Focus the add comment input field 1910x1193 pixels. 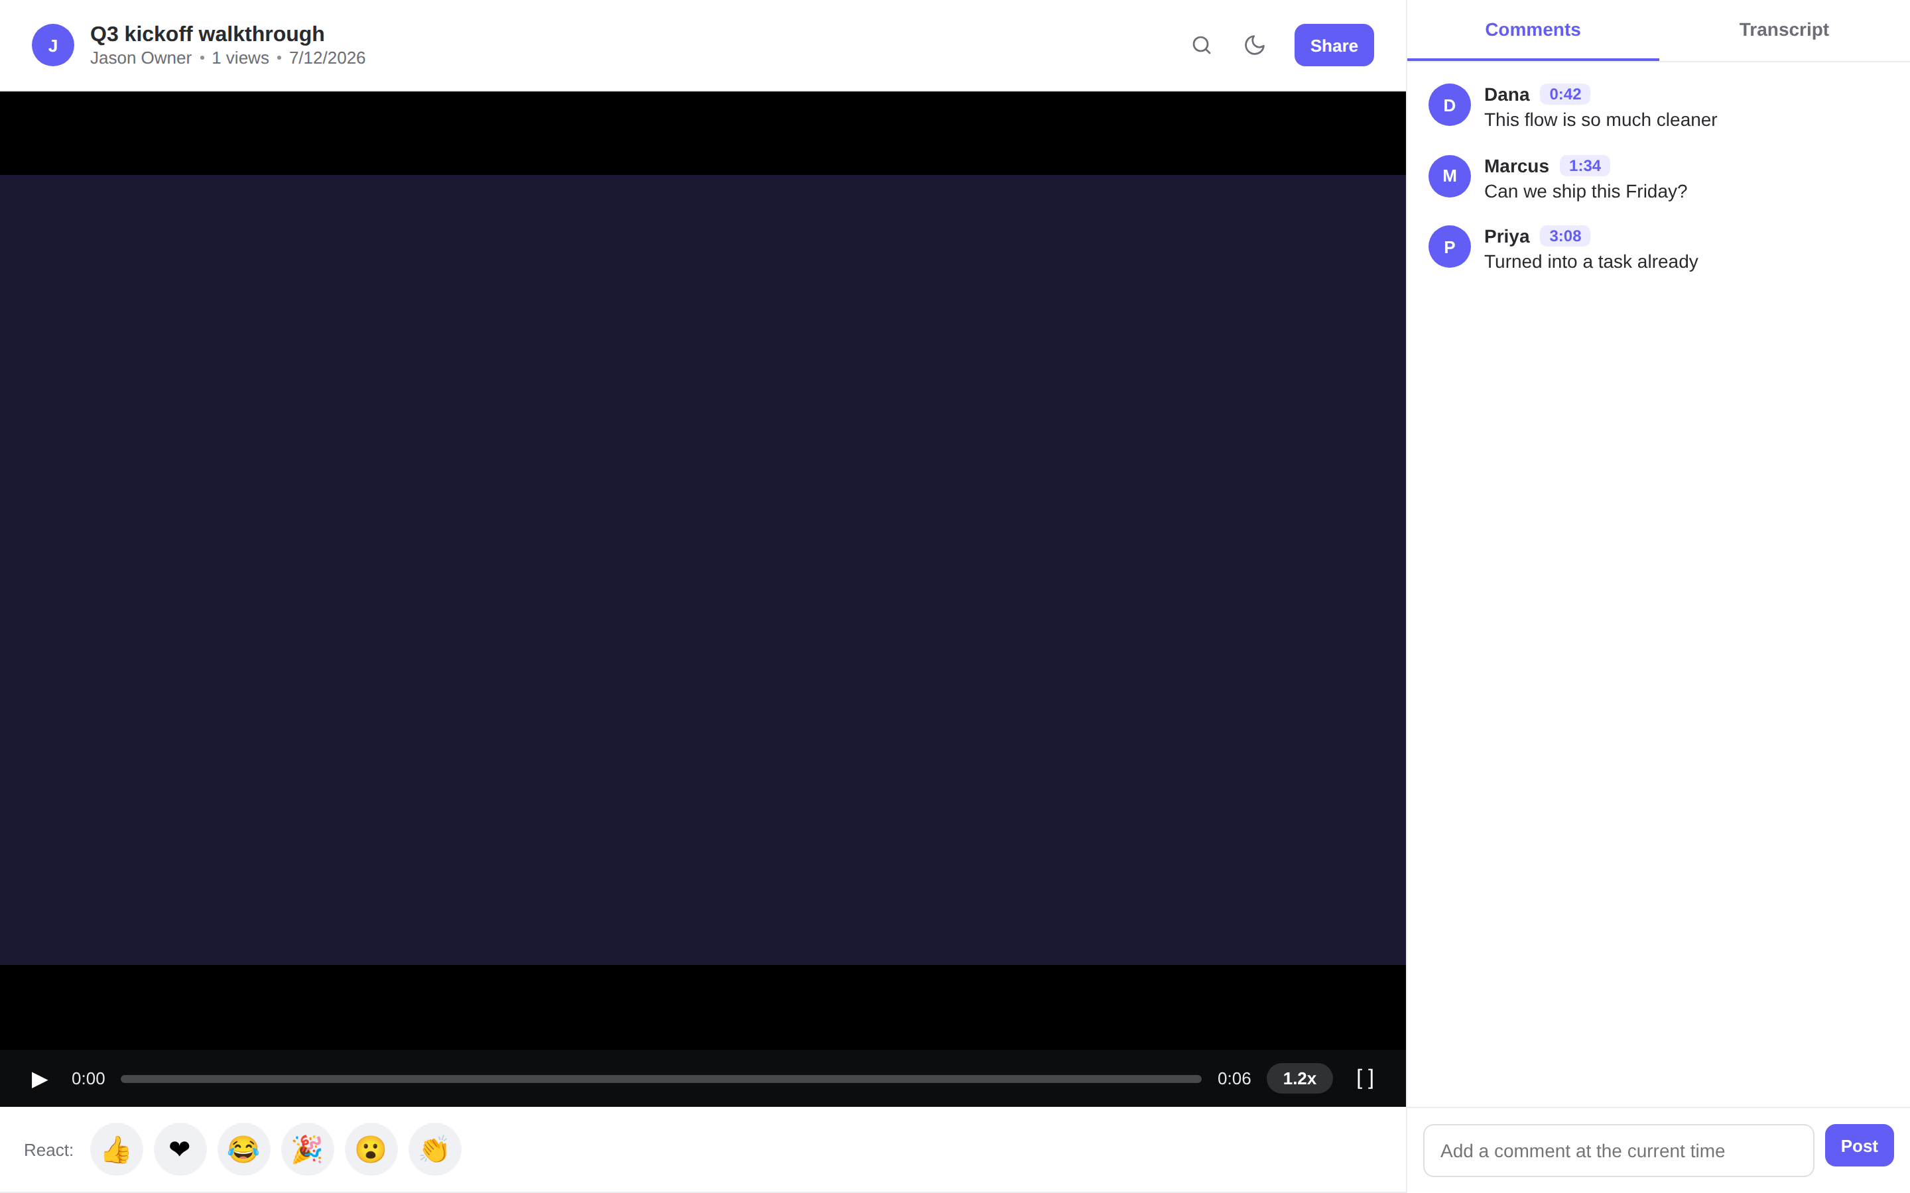click(1618, 1151)
